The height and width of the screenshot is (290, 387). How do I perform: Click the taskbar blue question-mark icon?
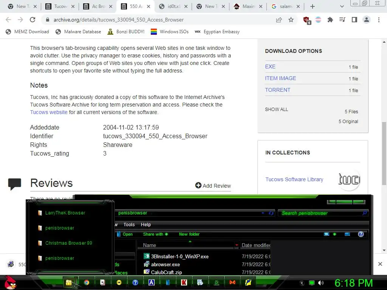(135, 282)
